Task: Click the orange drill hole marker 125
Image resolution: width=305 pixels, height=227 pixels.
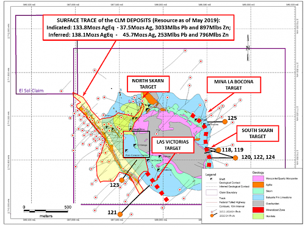Action: pyautogui.click(x=224, y=122)
